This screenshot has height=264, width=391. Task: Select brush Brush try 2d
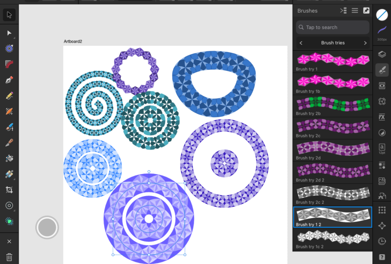click(333, 151)
